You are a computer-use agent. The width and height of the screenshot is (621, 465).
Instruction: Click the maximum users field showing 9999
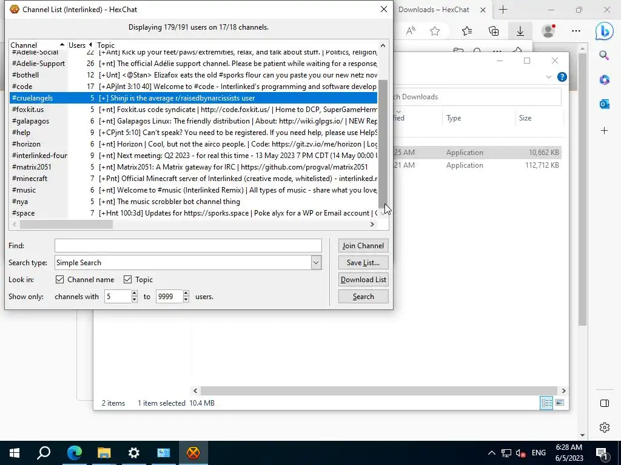[169, 297]
